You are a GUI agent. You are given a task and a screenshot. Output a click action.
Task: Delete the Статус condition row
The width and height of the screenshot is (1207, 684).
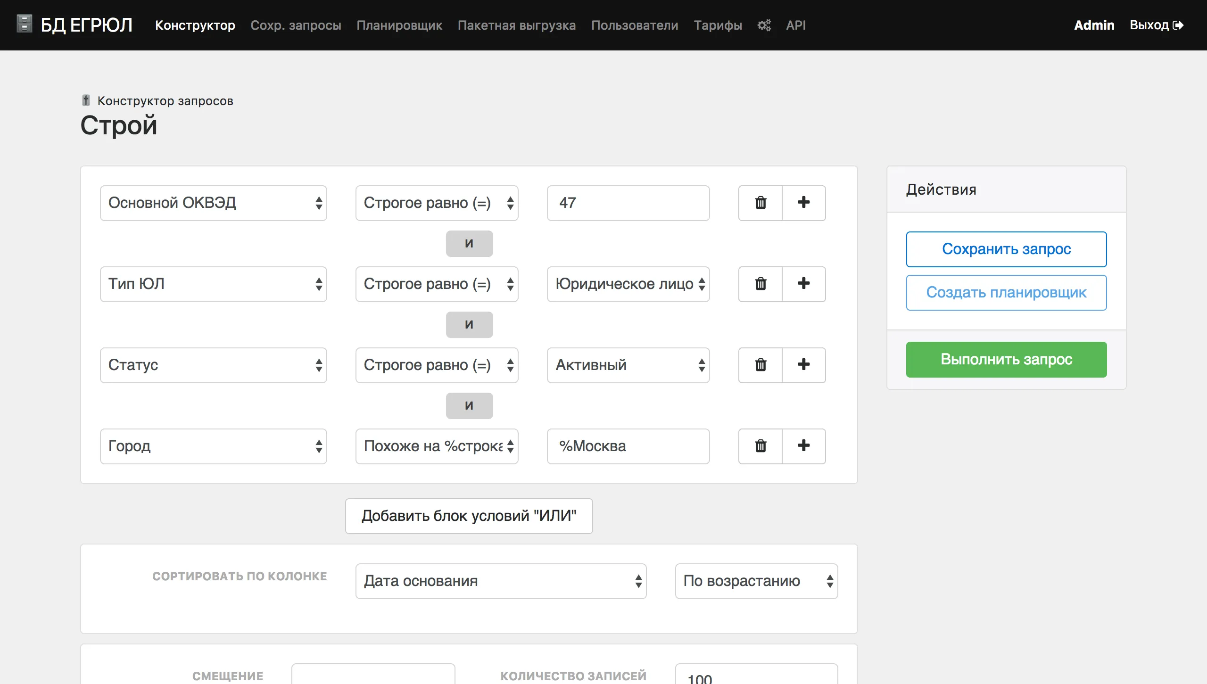[x=760, y=365]
